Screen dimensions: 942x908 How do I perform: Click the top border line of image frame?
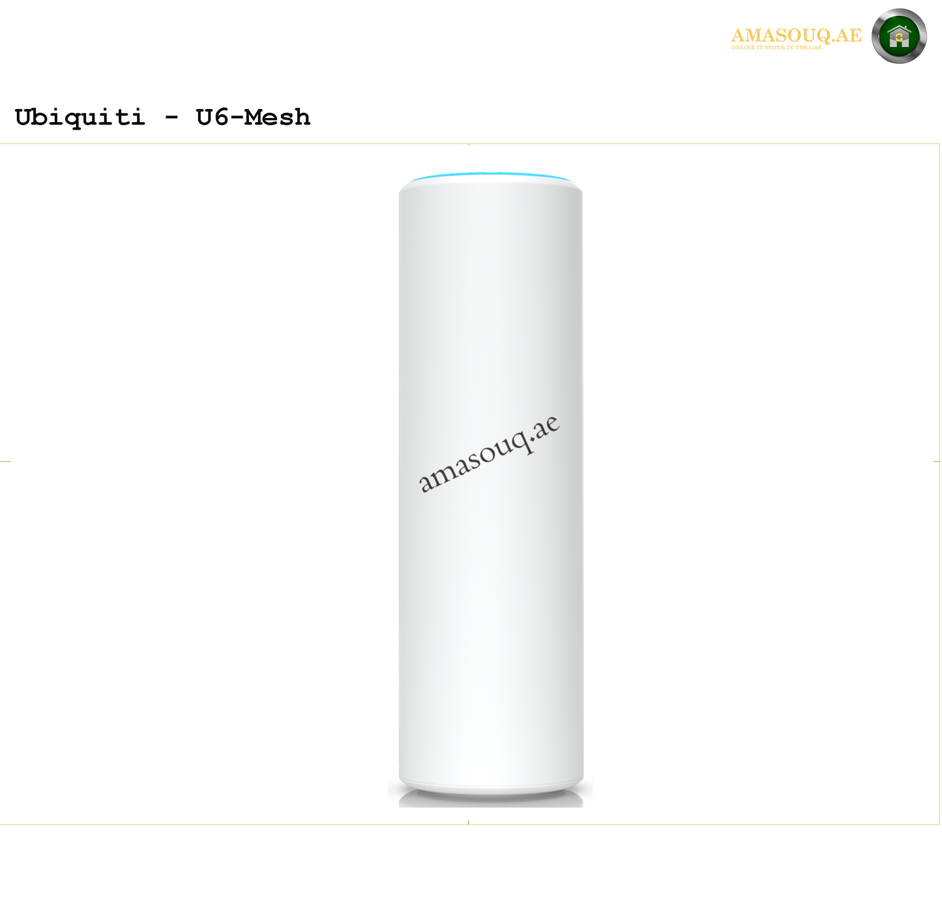[470, 144]
